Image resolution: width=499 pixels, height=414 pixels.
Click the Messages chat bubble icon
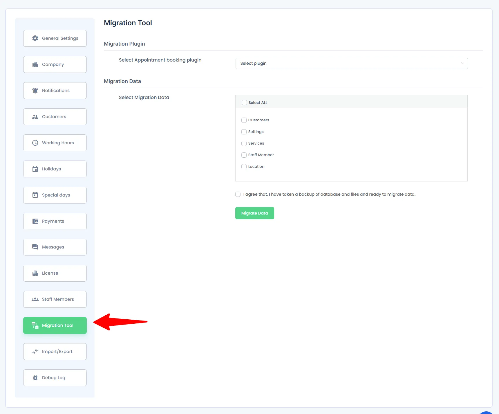35,247
